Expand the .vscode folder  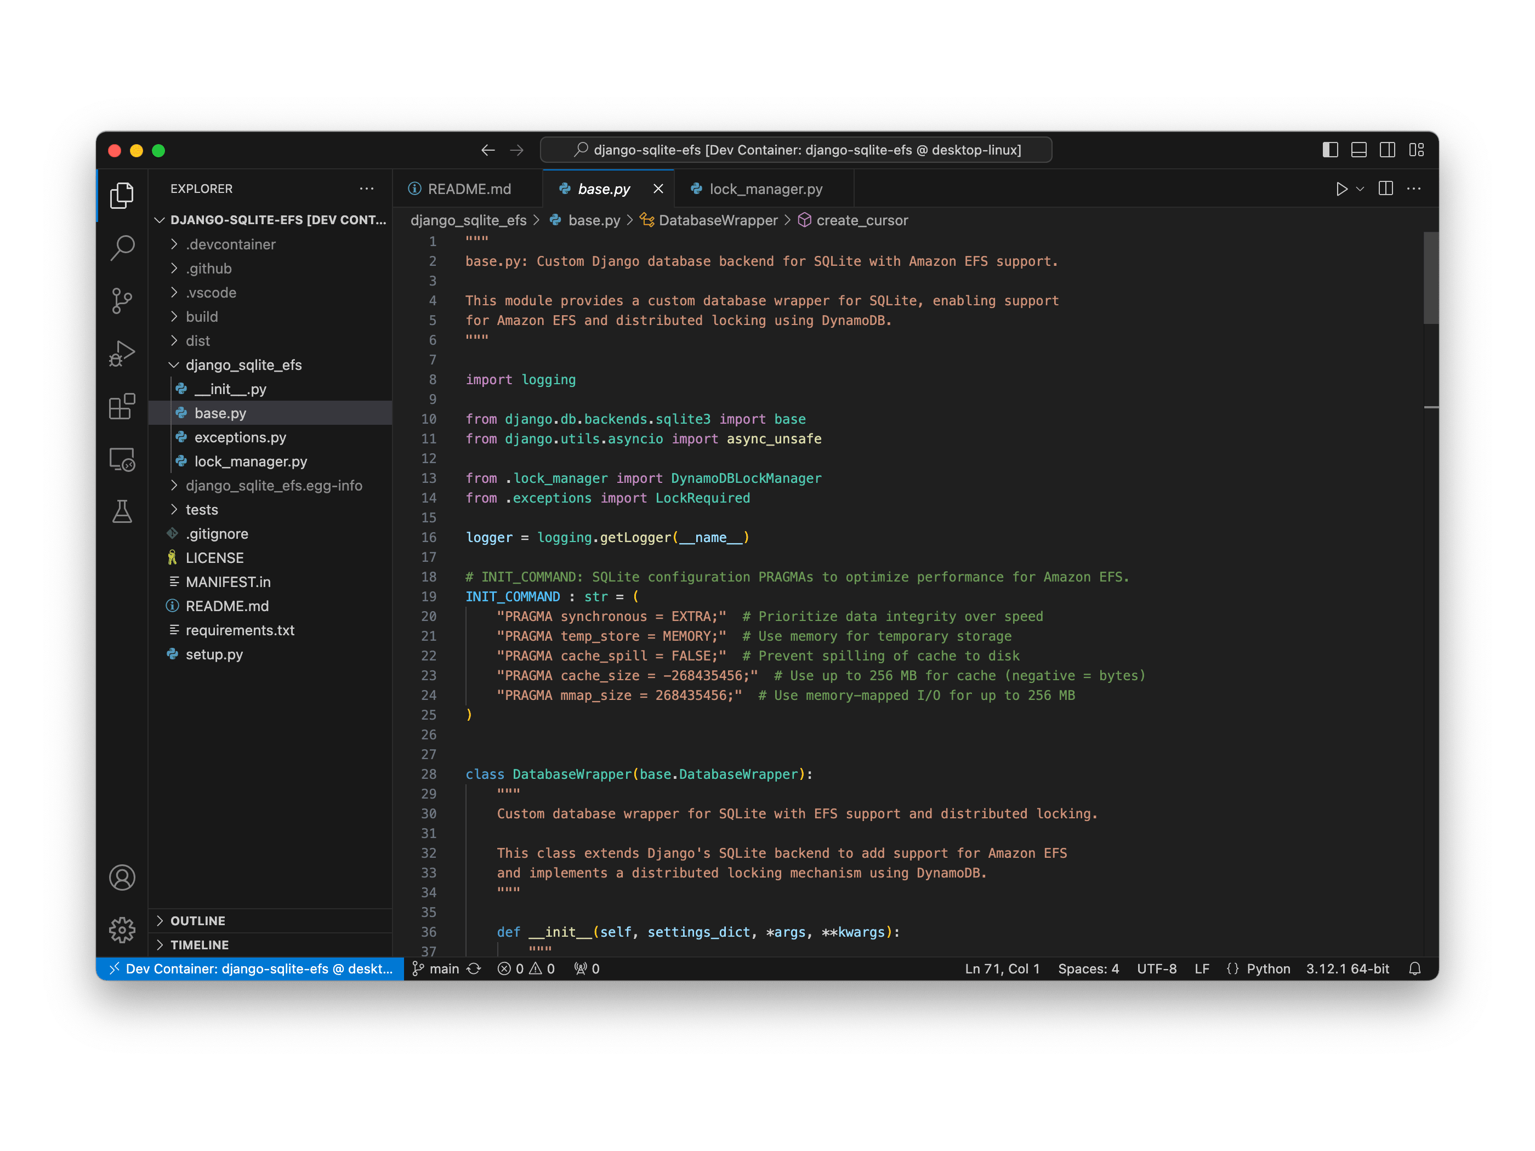(271, 293)
